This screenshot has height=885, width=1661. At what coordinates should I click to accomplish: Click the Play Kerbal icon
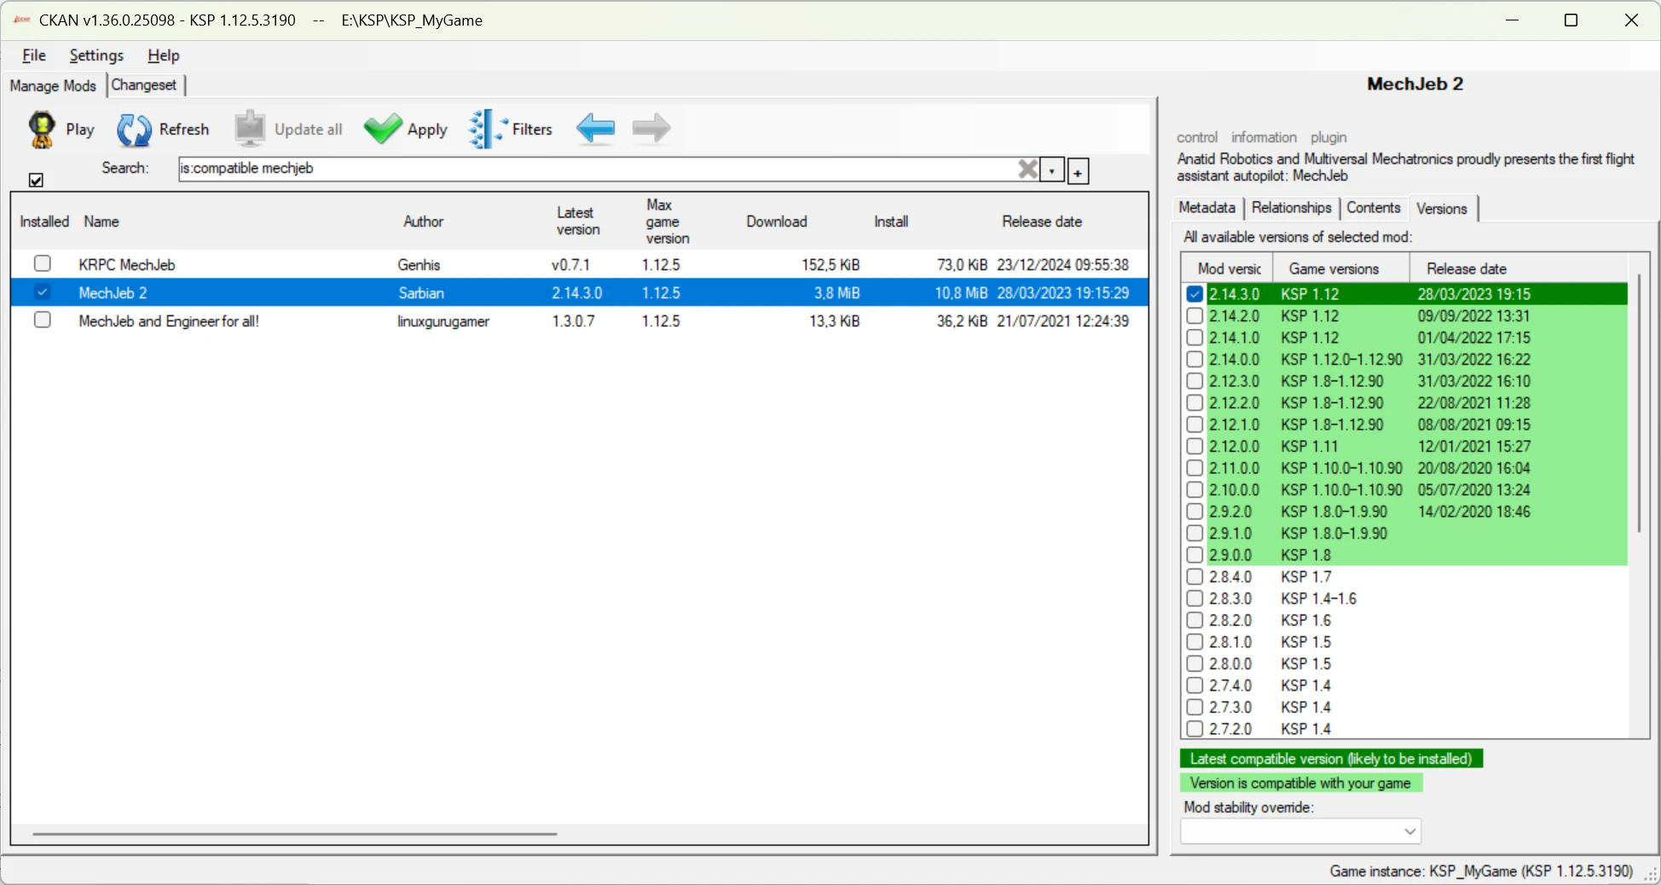coord(41,130)
